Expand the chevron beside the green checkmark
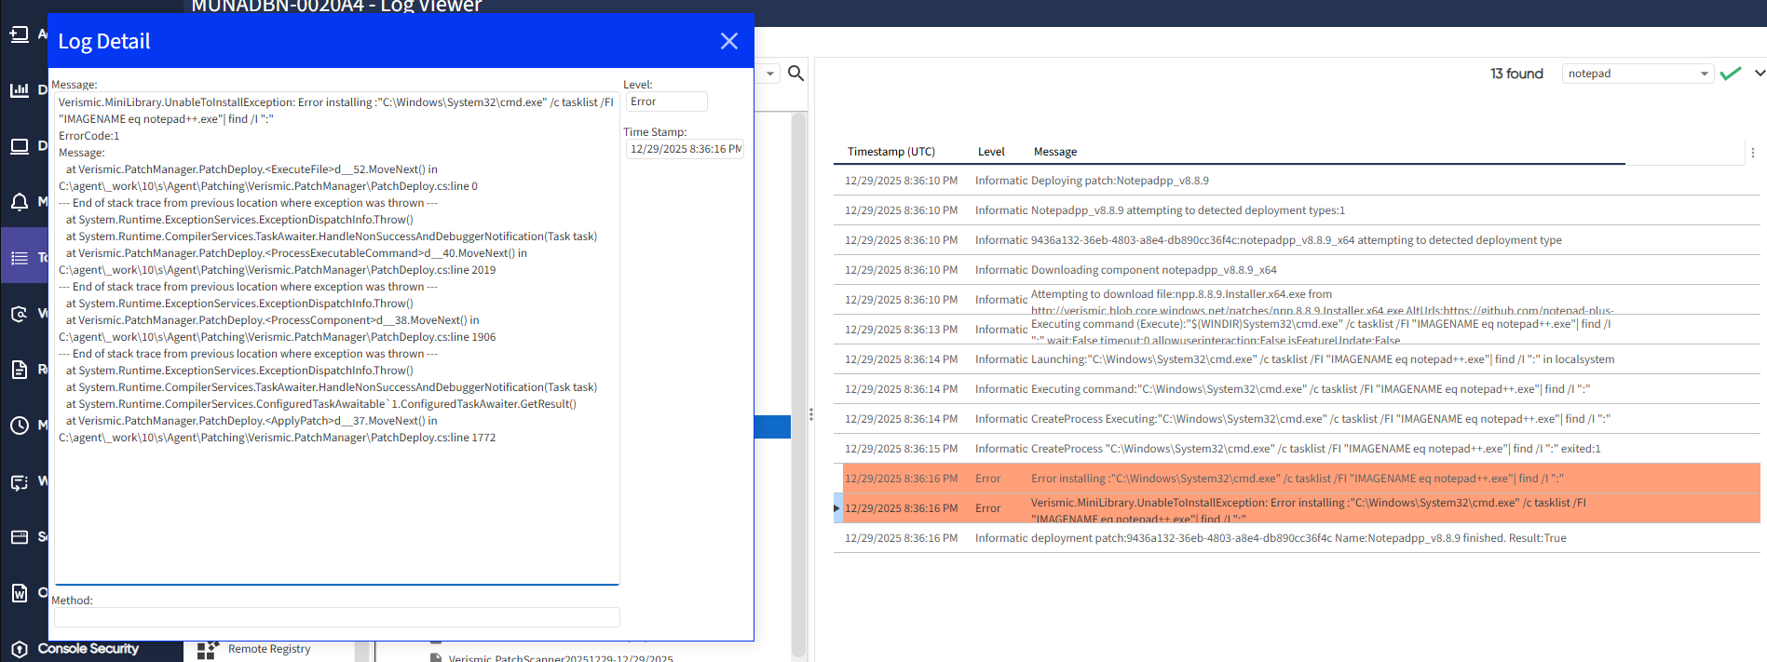 [1760, 73]
